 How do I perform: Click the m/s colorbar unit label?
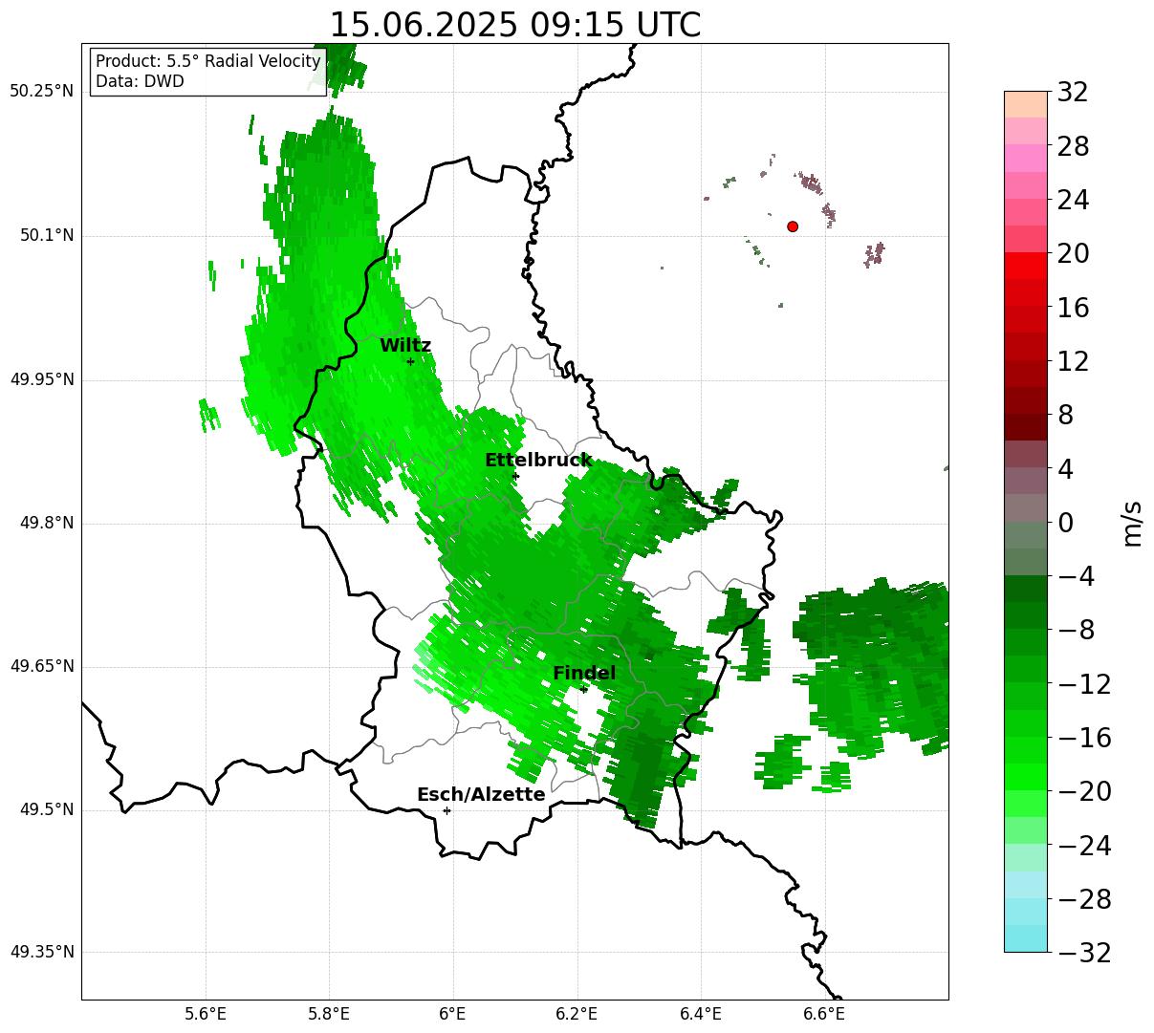pos(1133,523)
